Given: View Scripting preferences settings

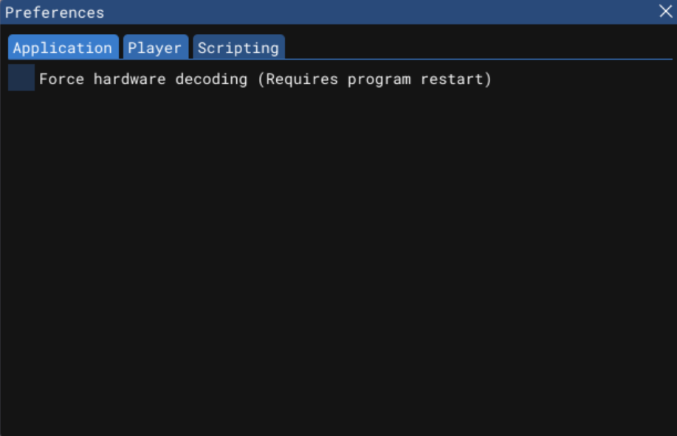Looking at the screenshot, I should coord(238,47).
